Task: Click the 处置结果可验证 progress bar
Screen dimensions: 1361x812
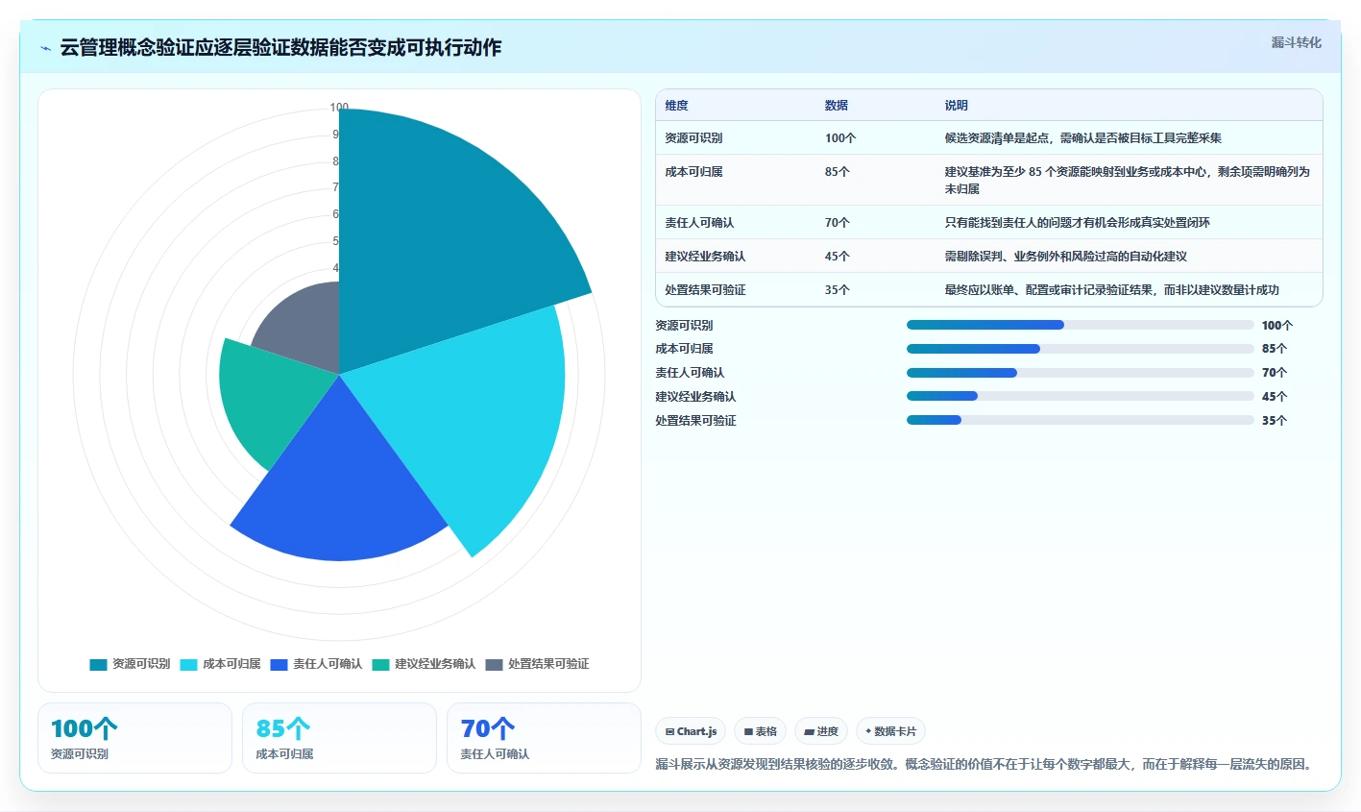Action: click(1081, 420)
